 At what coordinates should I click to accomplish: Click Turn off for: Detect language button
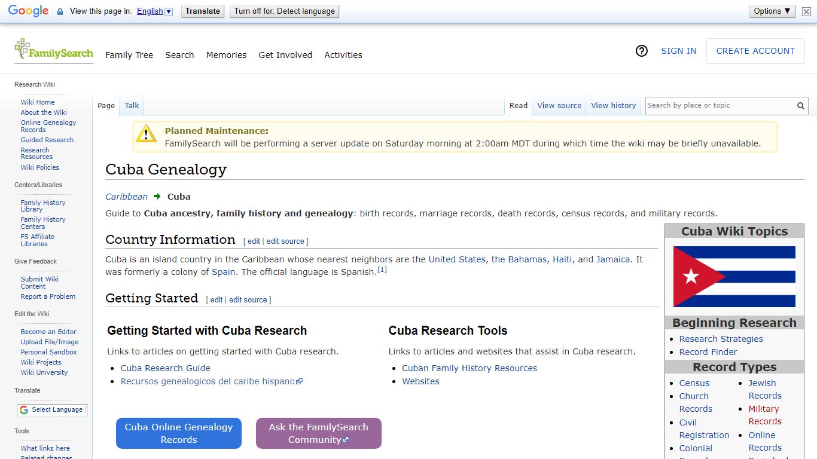point(285,11)
